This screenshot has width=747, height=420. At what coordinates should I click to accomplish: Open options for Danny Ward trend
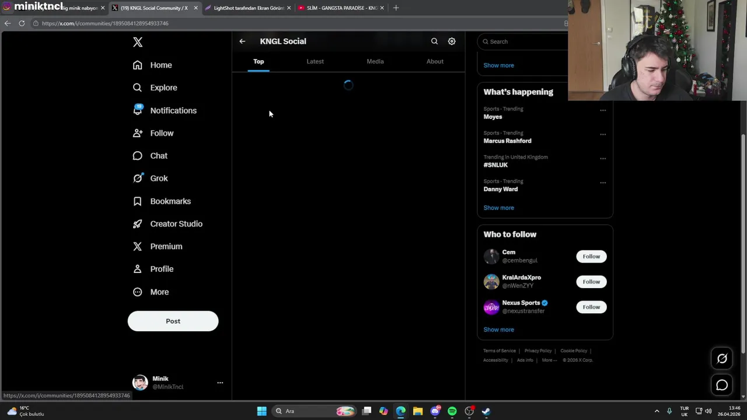(x=603, y=183)
